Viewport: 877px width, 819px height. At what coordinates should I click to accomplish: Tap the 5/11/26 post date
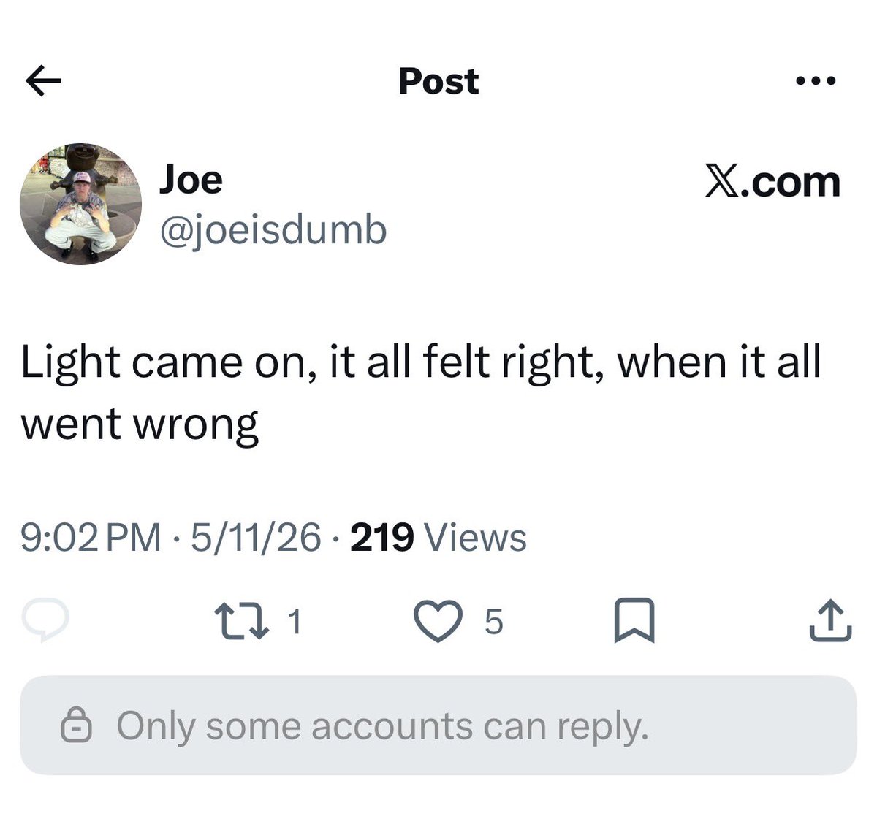click(256, 538)
